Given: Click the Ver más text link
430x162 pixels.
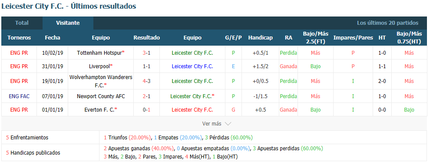Looking at the screenshot, I should (212, 124).
